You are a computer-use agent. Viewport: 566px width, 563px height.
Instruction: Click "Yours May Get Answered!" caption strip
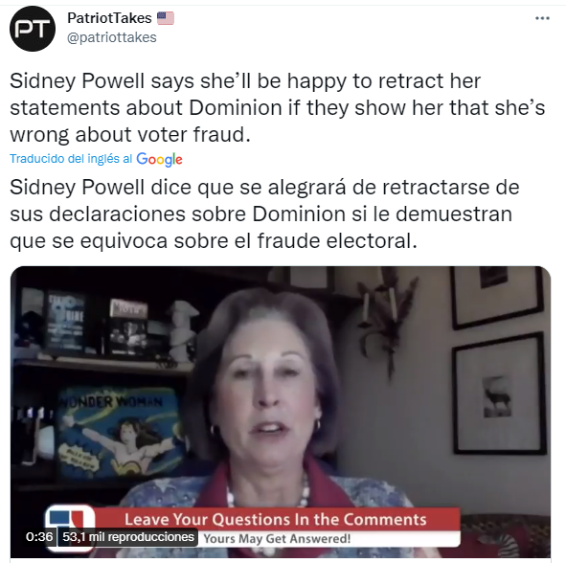tap(277, 538)
